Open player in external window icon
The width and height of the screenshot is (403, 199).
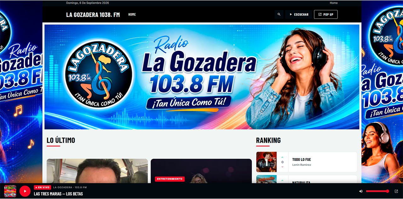(396, 191)
